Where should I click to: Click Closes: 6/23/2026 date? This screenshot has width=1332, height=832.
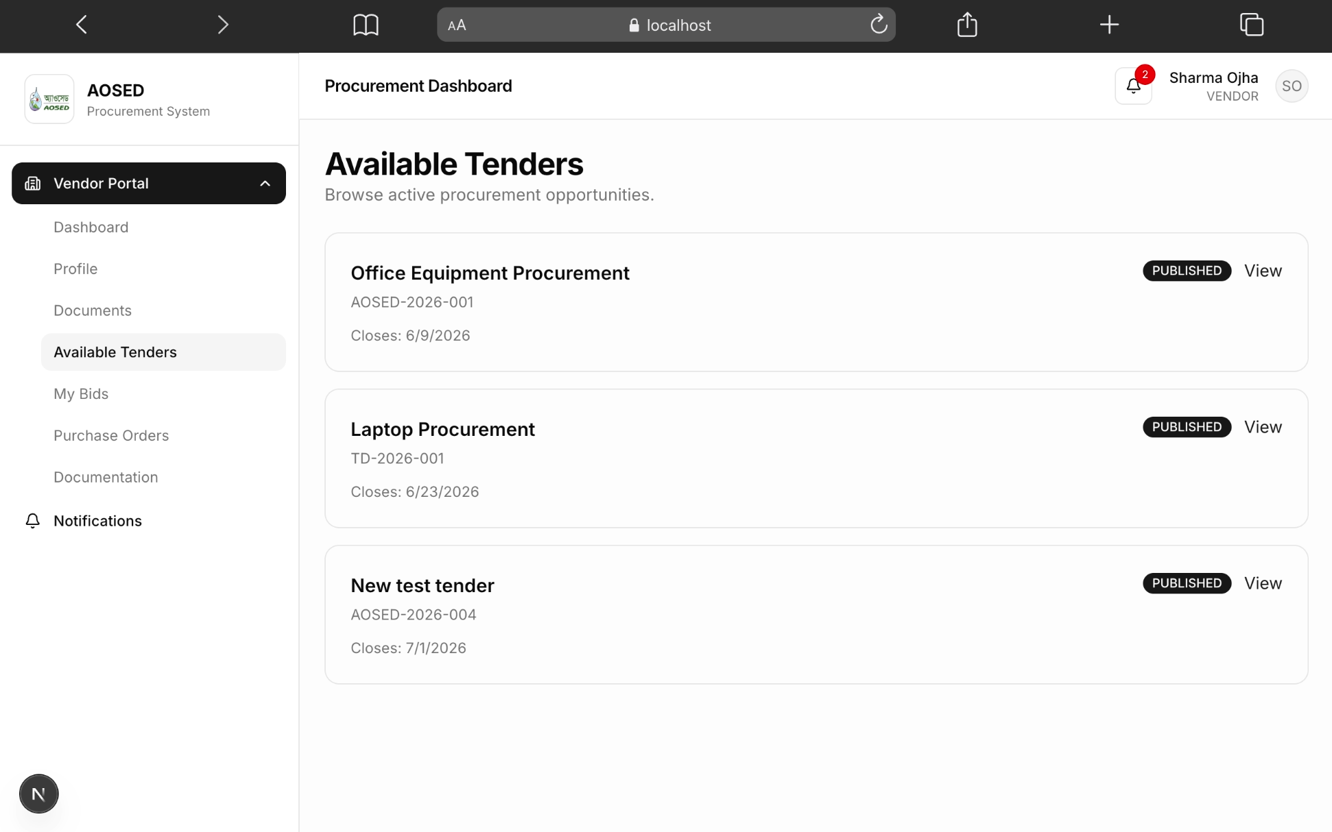[x=415, y=492]
